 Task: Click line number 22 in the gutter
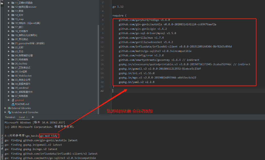point(102,91)
